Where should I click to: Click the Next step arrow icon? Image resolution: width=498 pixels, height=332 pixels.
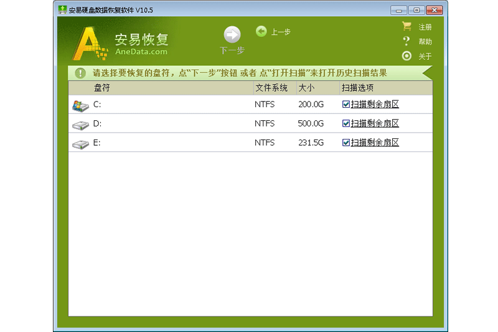point(232,35)
